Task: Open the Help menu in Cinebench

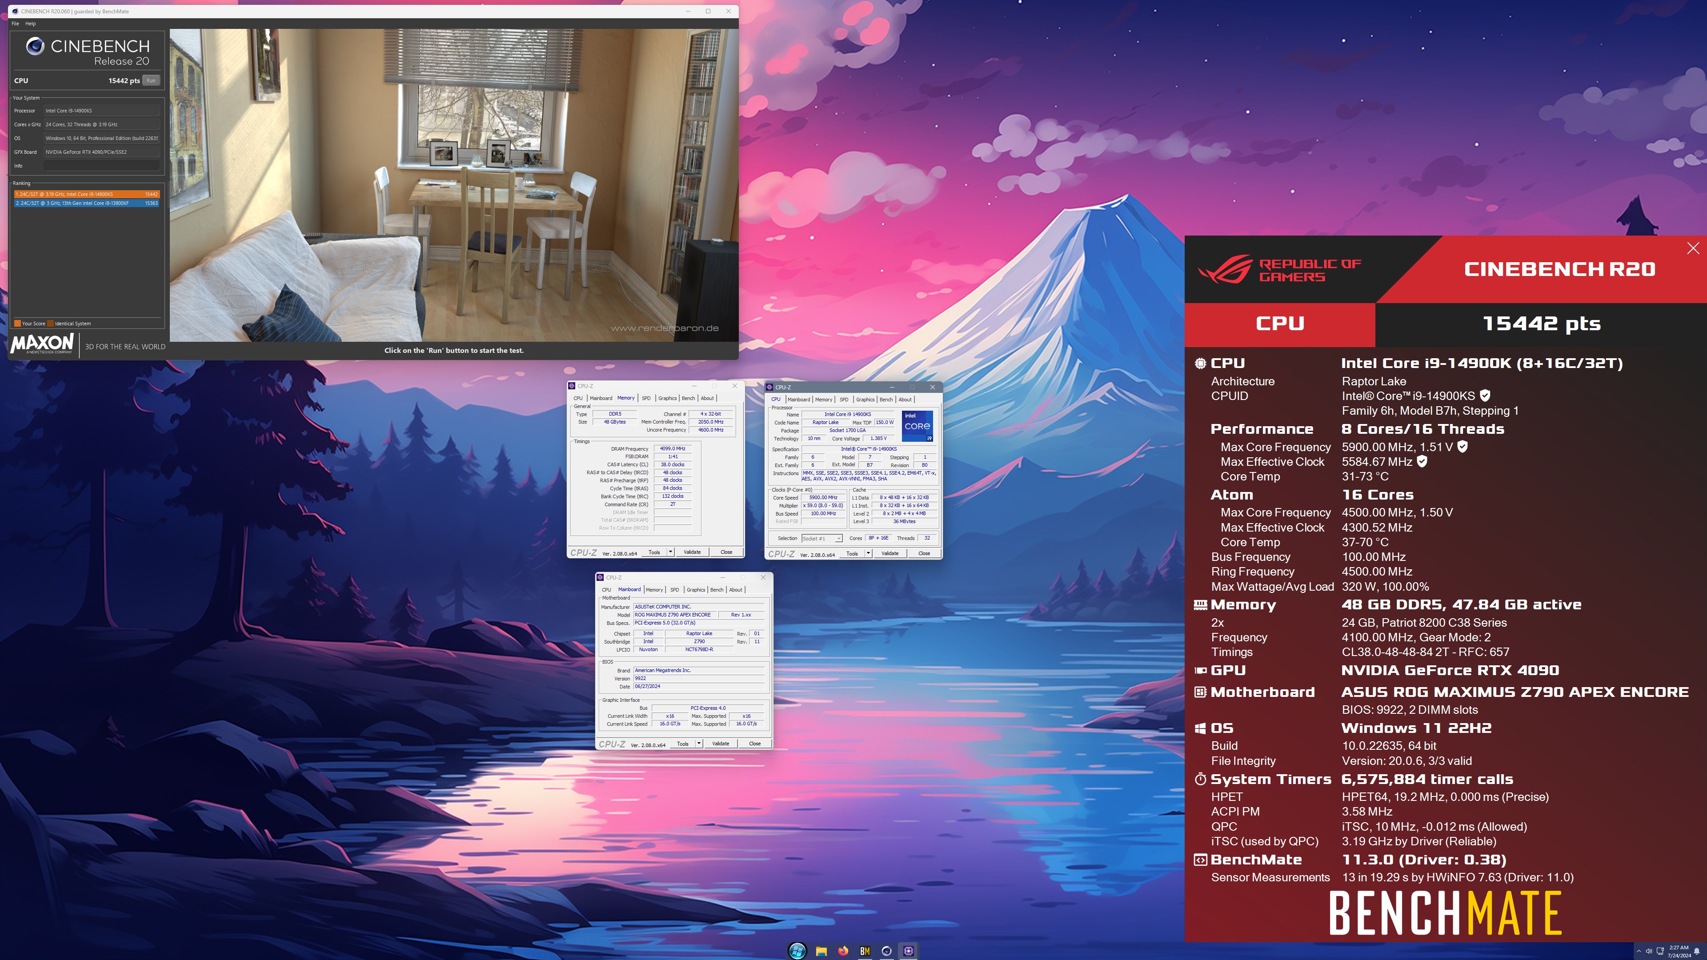Action: point(31,23)
